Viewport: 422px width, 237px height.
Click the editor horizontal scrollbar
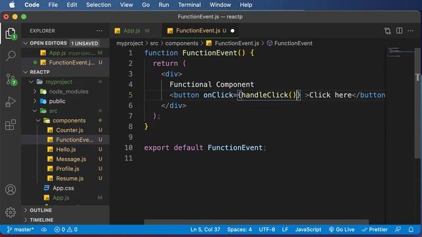pos(256,222)
